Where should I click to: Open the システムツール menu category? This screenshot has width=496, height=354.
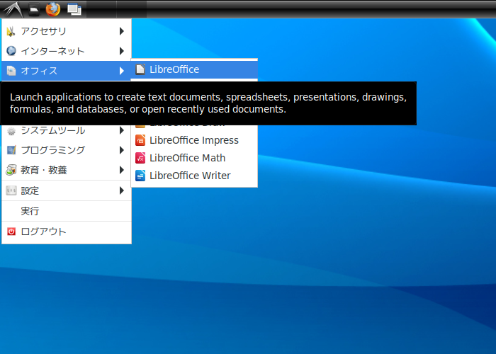click(67, 132)
